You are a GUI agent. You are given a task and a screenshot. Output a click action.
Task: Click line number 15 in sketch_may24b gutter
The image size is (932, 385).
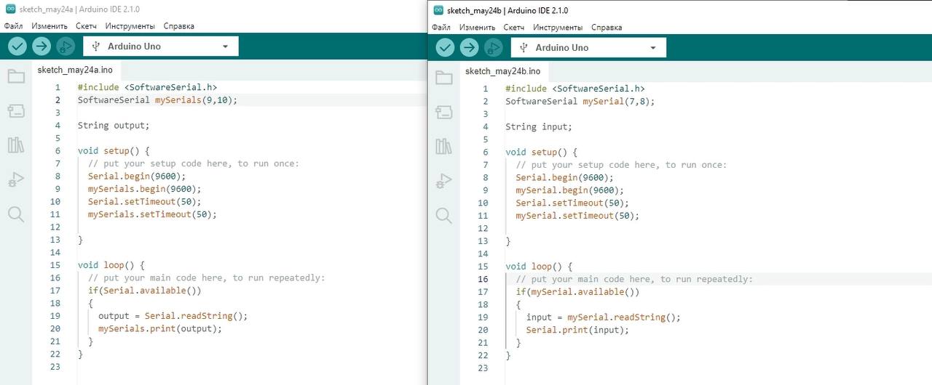(x=483, y=267)
